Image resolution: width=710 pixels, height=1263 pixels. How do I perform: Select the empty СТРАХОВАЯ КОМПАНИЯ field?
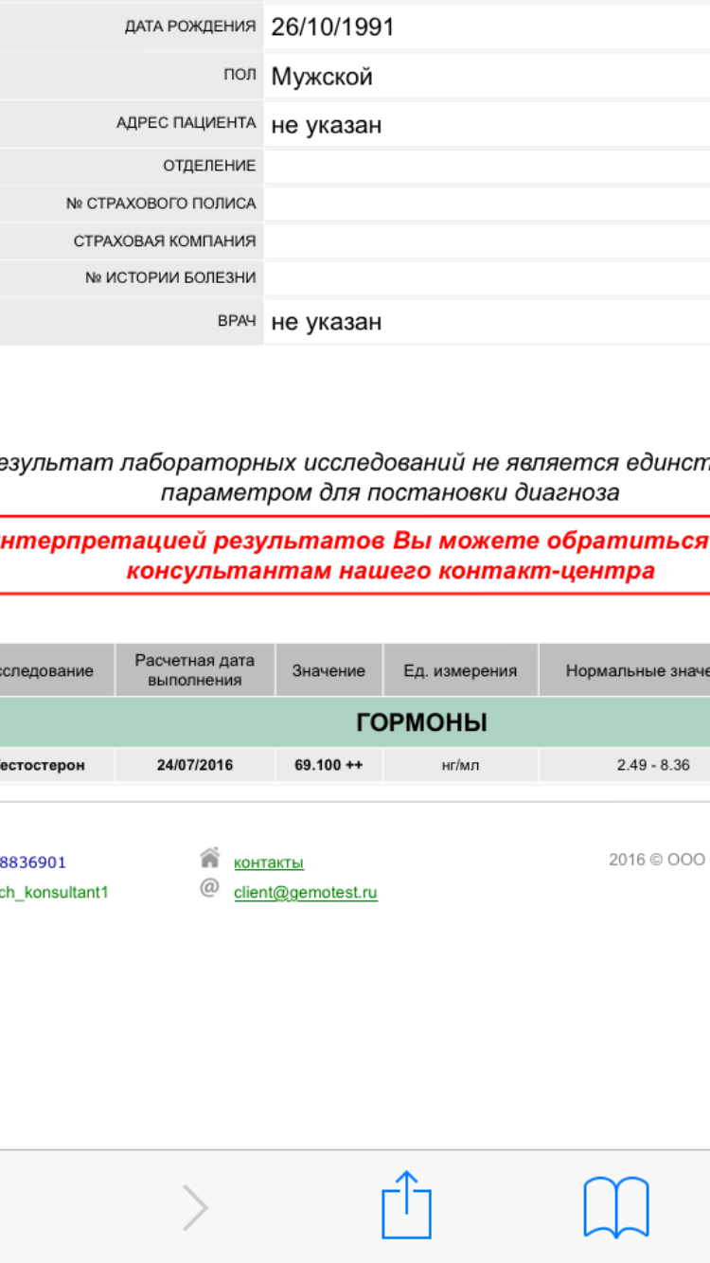486,241
